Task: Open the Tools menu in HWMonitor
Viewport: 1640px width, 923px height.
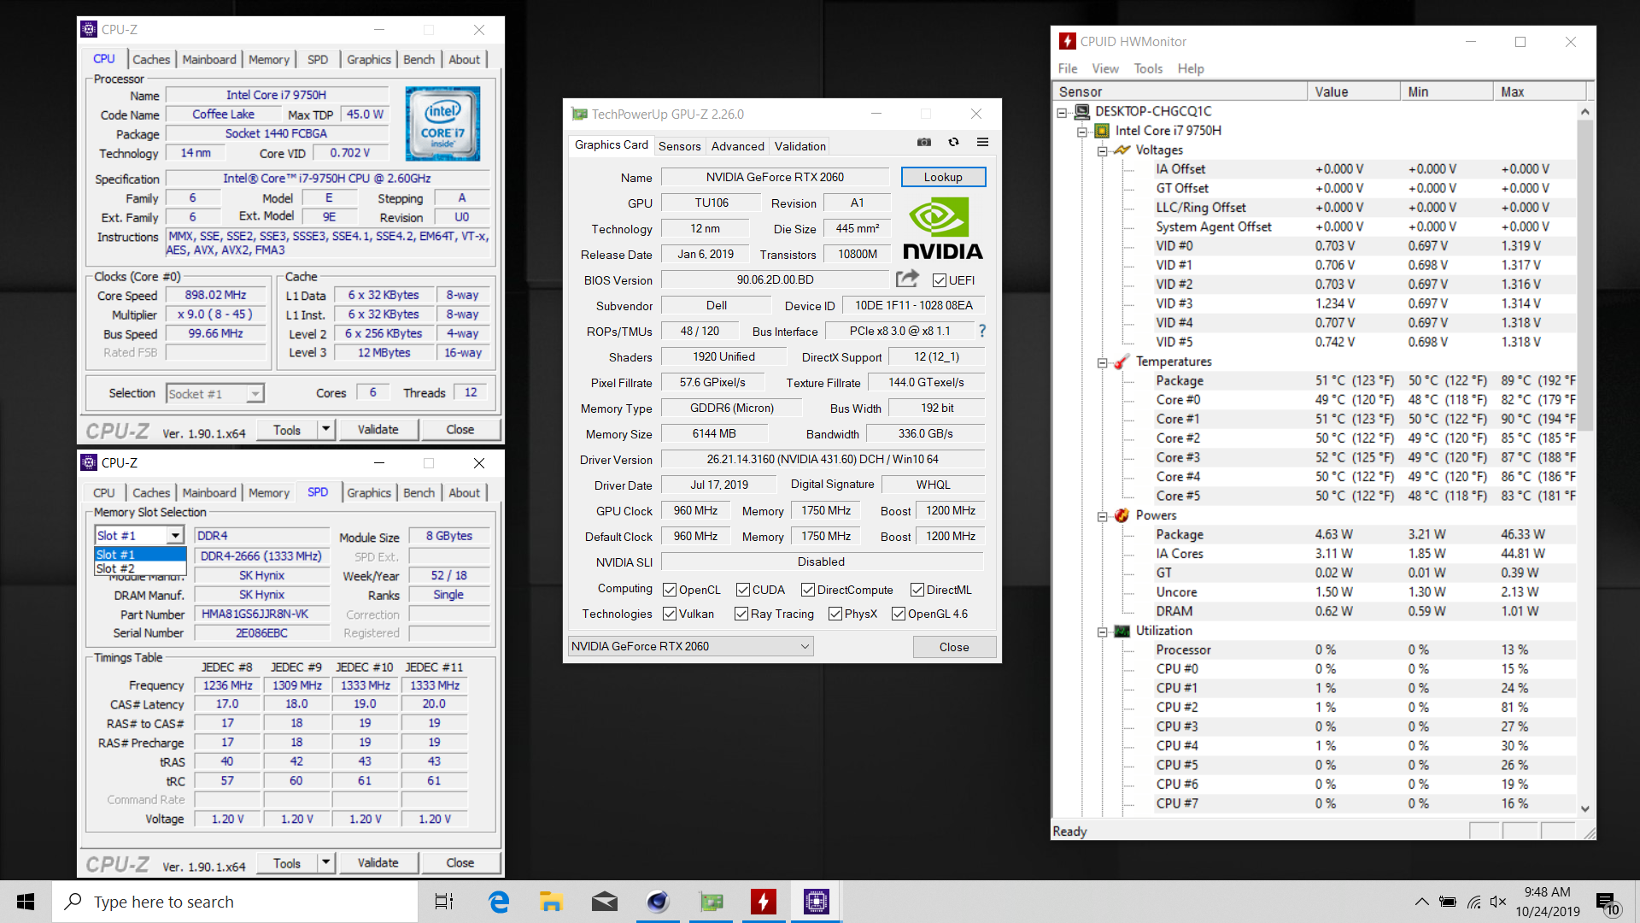Action: coord(1148,68)
